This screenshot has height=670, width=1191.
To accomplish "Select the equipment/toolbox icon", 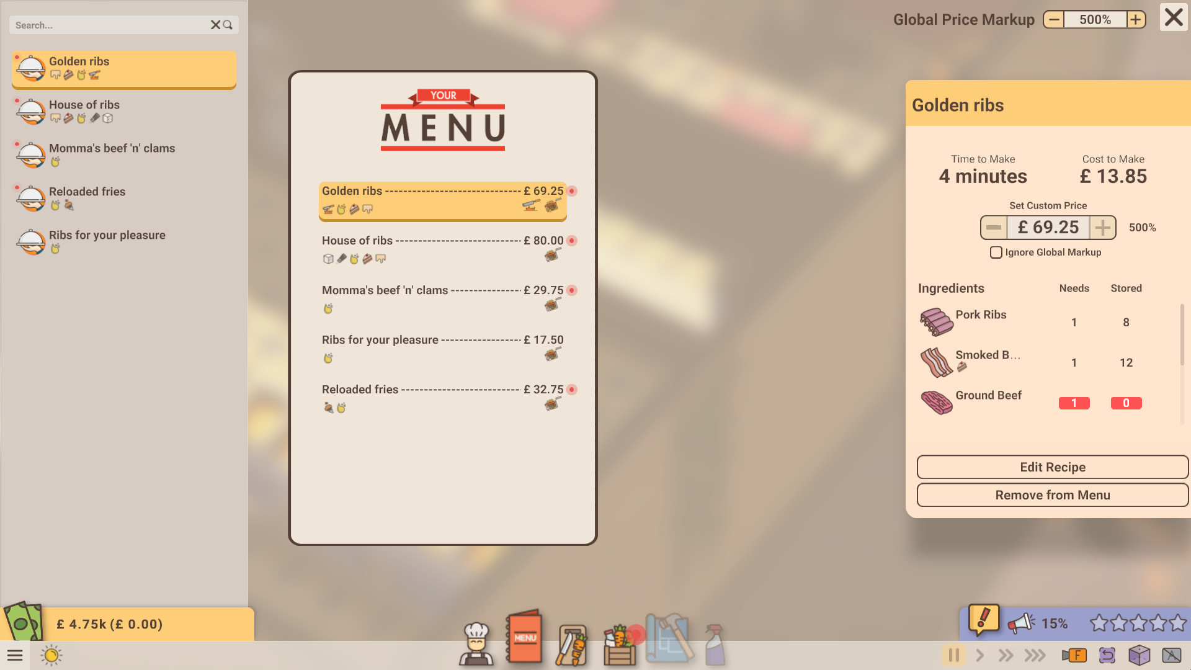I will (x=670, y=638).
